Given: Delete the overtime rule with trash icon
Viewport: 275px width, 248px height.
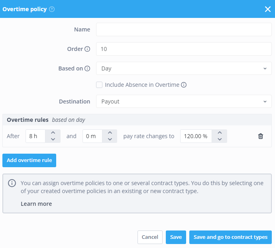Looking at the screenshot, I should (x=261, y=136).
